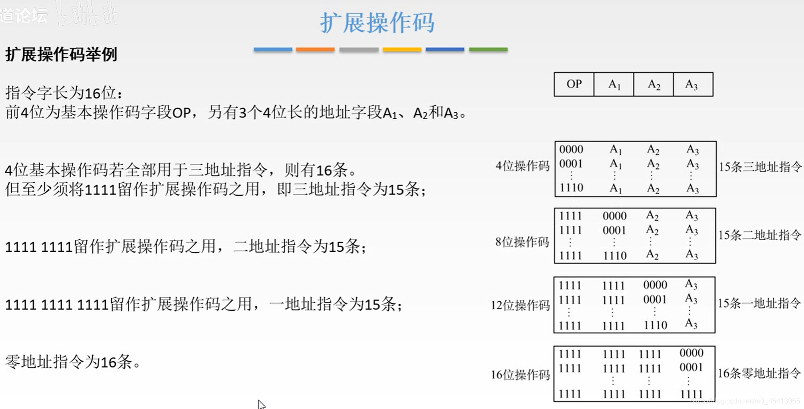Click the caption 16条零地址指令
The height and width of the screenshot is (409, 804).
759,373
